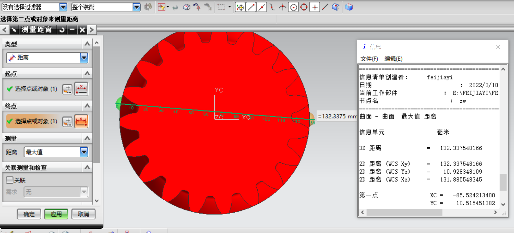Open the 编辑(E) menu in 信息 window

point(393,59)
